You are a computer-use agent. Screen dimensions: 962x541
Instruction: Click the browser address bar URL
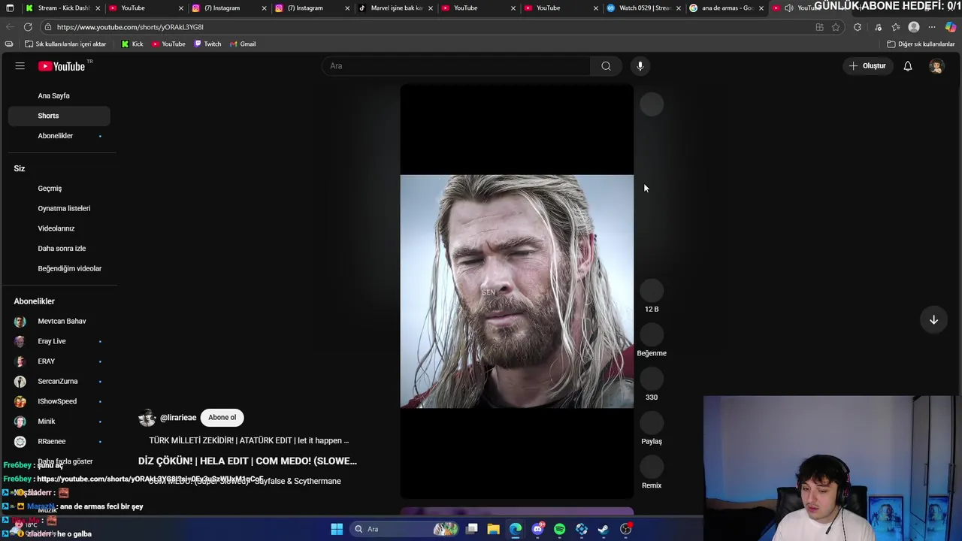tap(130, 27)
